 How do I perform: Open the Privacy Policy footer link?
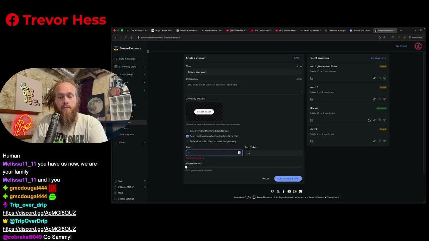(x=332, y=197)
